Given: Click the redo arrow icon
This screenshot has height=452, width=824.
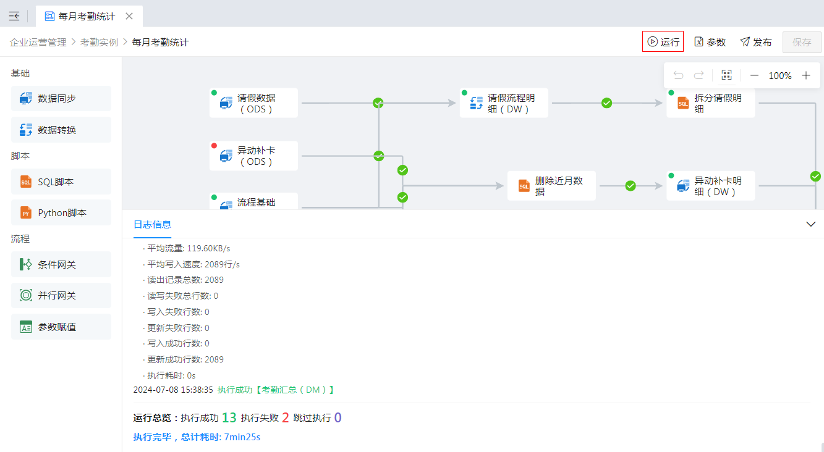Looking at the screenshot, I should coord(699,75).
